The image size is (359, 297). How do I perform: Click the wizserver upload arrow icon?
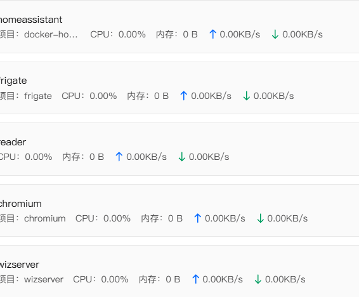point(195,279)
